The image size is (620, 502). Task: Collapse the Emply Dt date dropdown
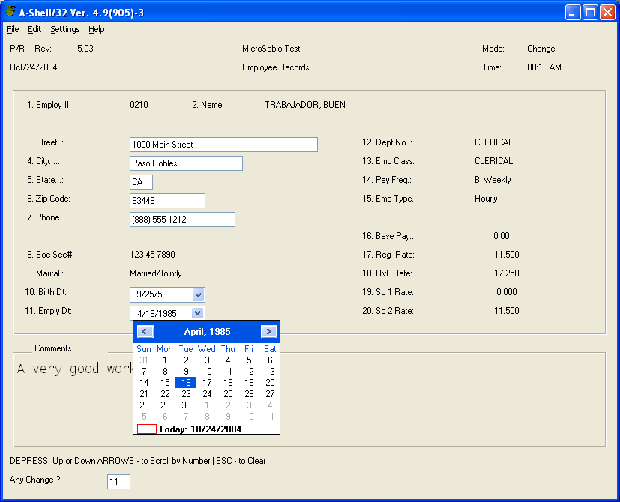198,314
